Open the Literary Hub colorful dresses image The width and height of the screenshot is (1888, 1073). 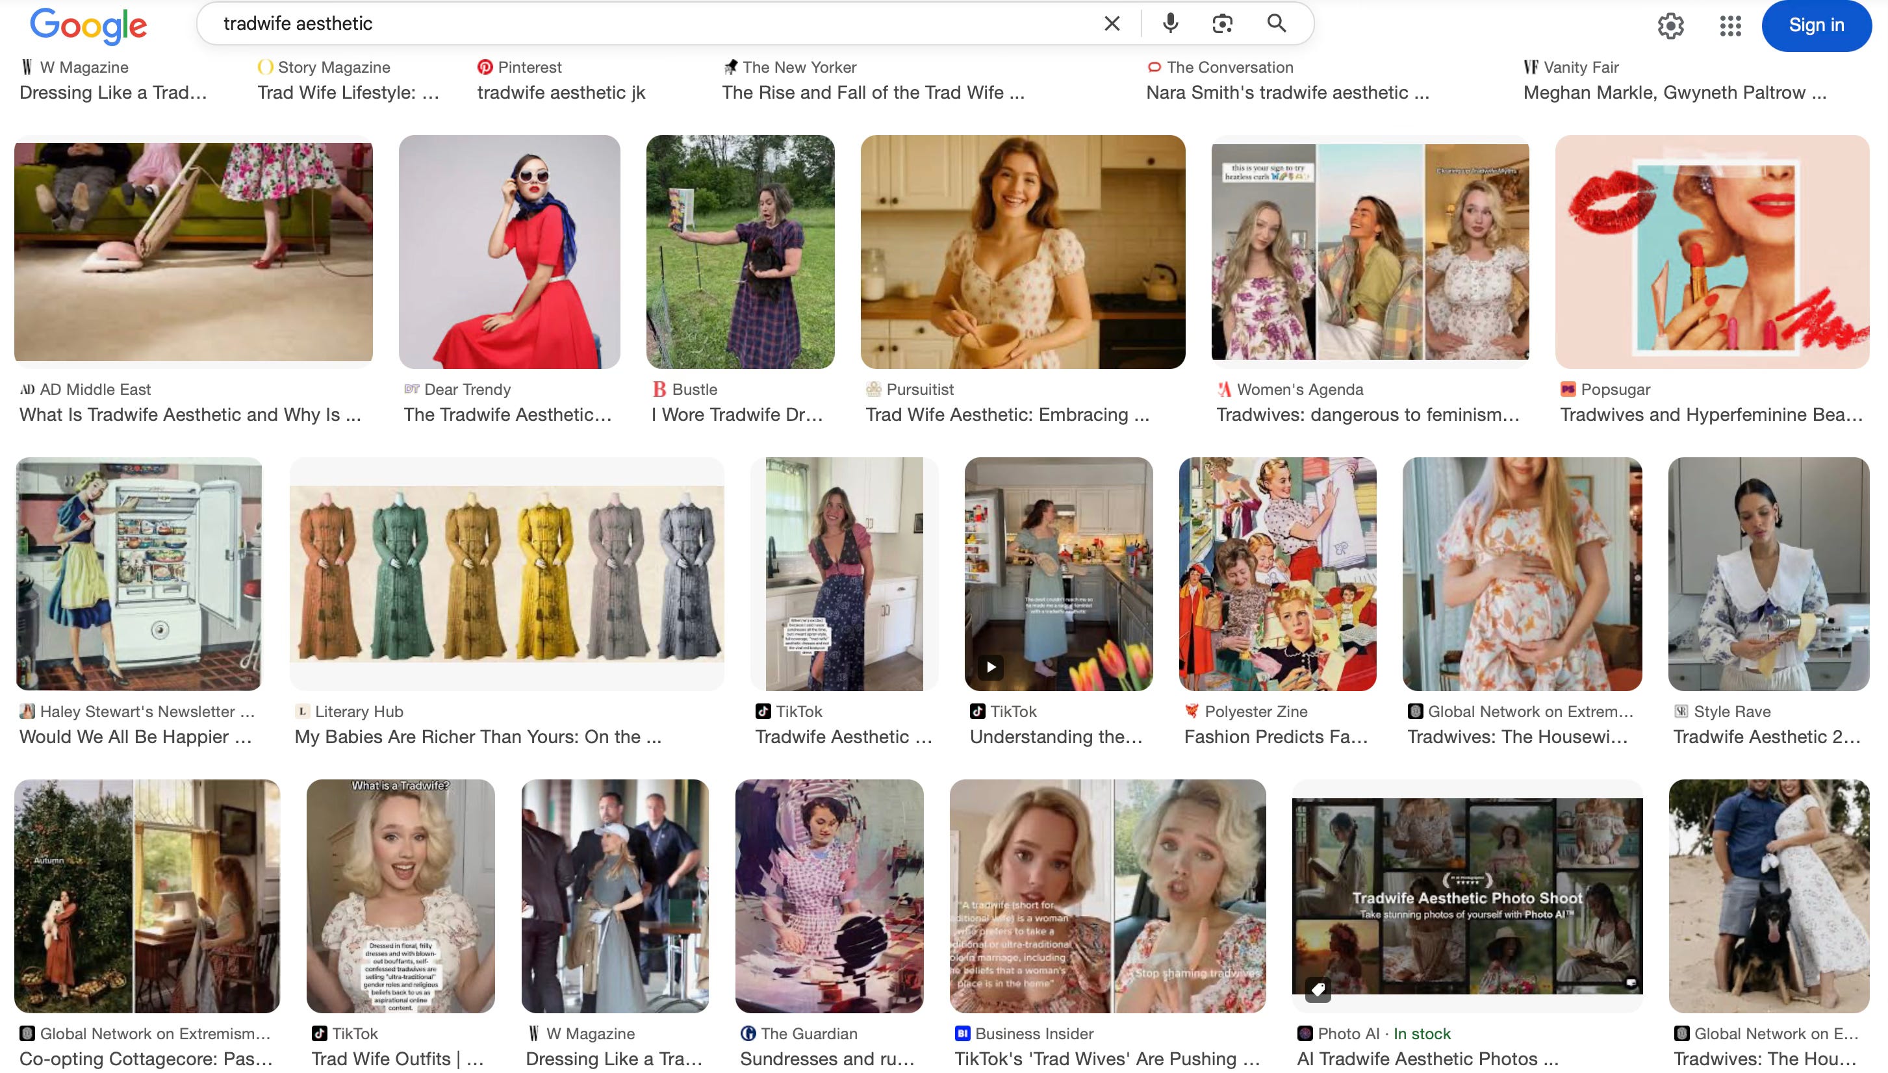pyautogui.click(x=506, y=574)
